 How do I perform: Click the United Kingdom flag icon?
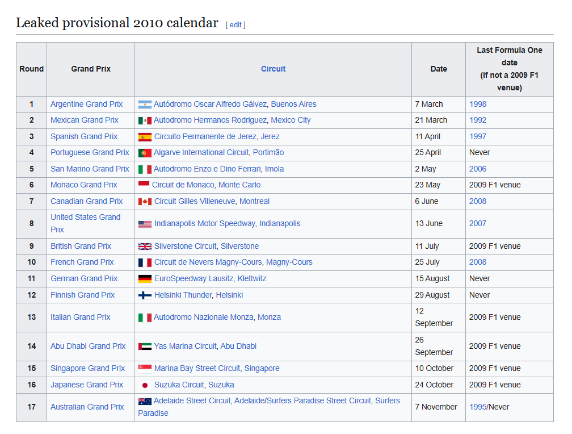[x=145, y=247]
